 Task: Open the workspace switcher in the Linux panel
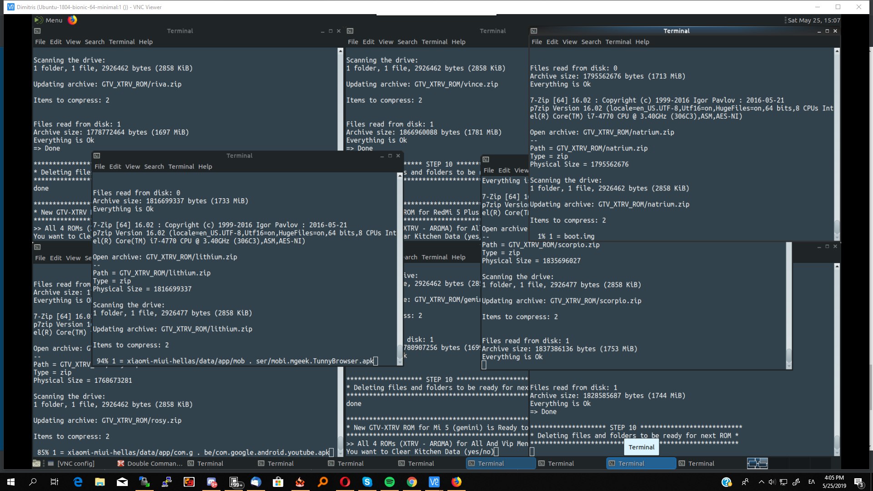click(x=758, y=463)
